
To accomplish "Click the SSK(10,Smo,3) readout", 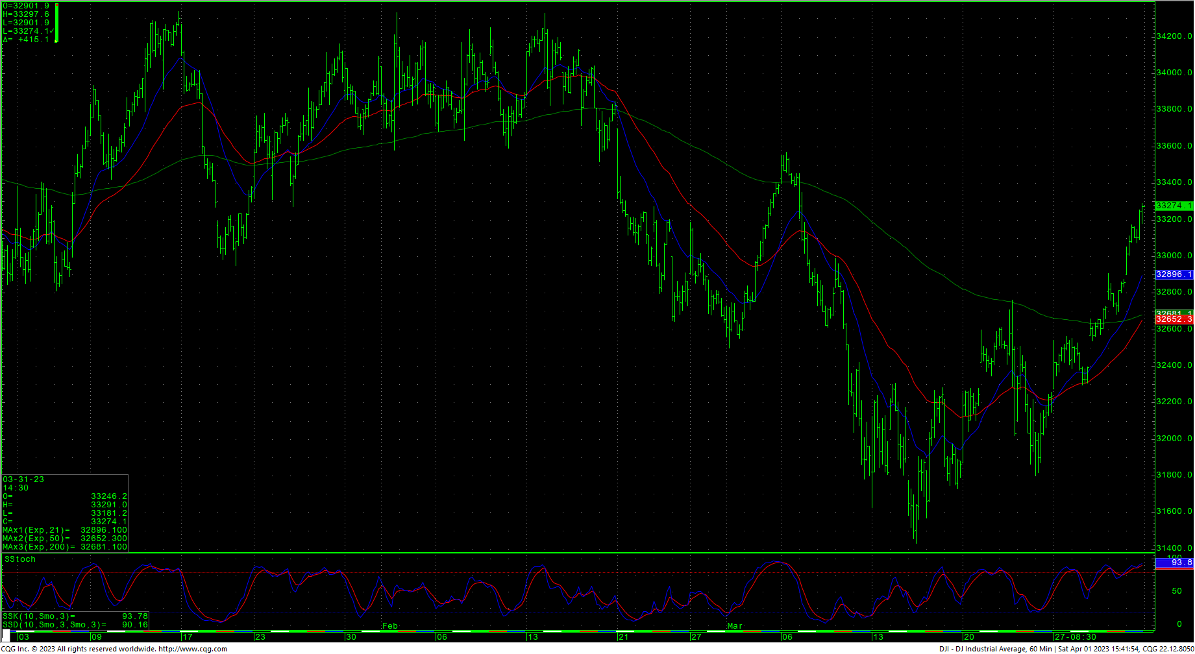I will (75, 616).
